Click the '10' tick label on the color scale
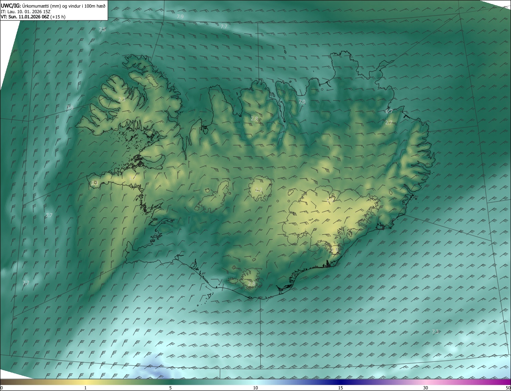Image resolution: width=511 pixels, height=391 pixels. [x=255, y=388]
